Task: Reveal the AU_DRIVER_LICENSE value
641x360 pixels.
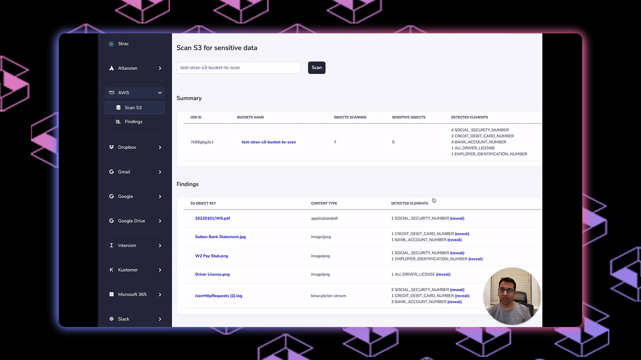Action: tap(443, 274)
